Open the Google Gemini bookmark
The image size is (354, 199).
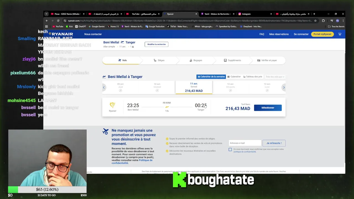(x=97, y=27)
